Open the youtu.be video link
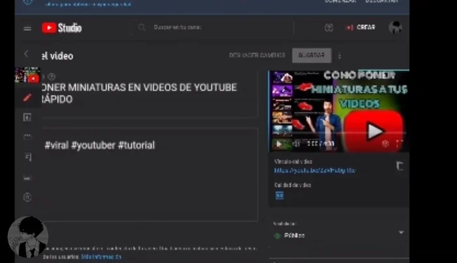Viewport: 457px width, 263px height. pyautogui.click(x=315, y=171)
